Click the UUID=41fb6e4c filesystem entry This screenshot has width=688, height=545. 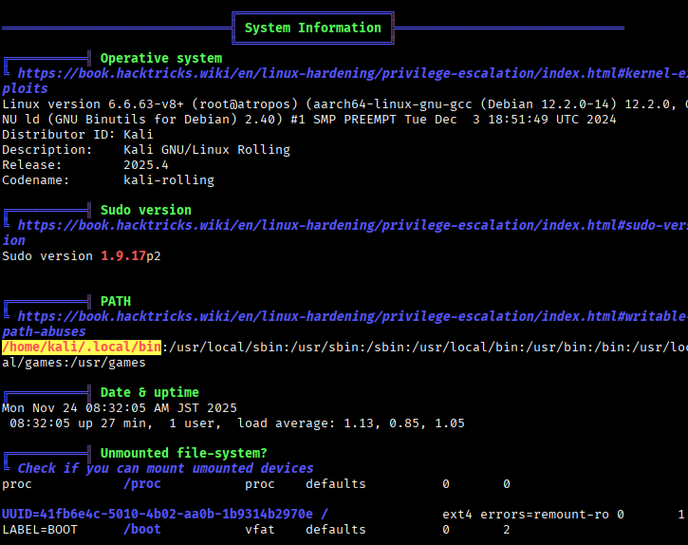(157, 514)
